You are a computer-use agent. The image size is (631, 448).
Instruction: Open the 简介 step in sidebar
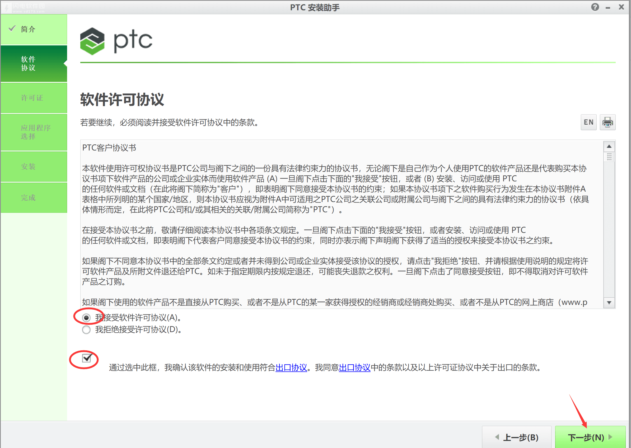click(x=34, y=29)
